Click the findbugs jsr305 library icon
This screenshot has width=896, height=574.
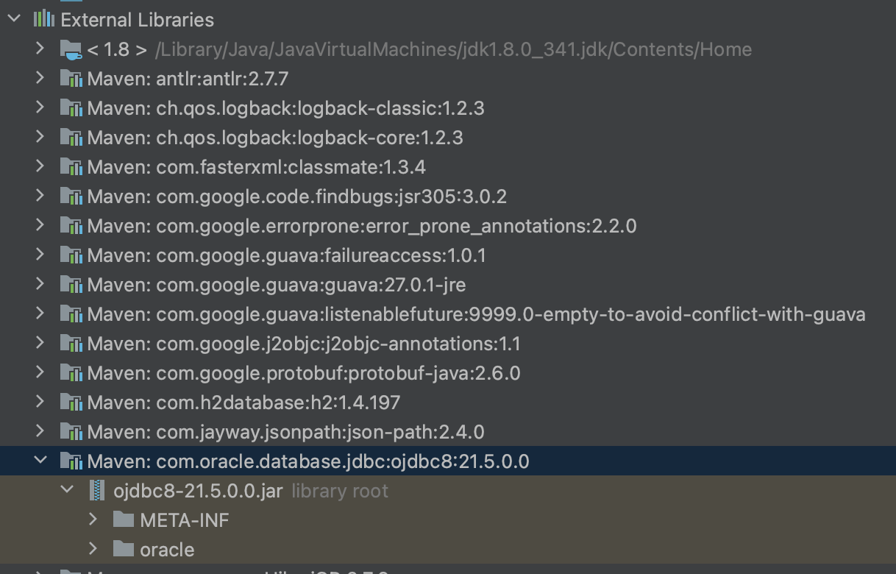pyautogui.click(x=71, y=196)
